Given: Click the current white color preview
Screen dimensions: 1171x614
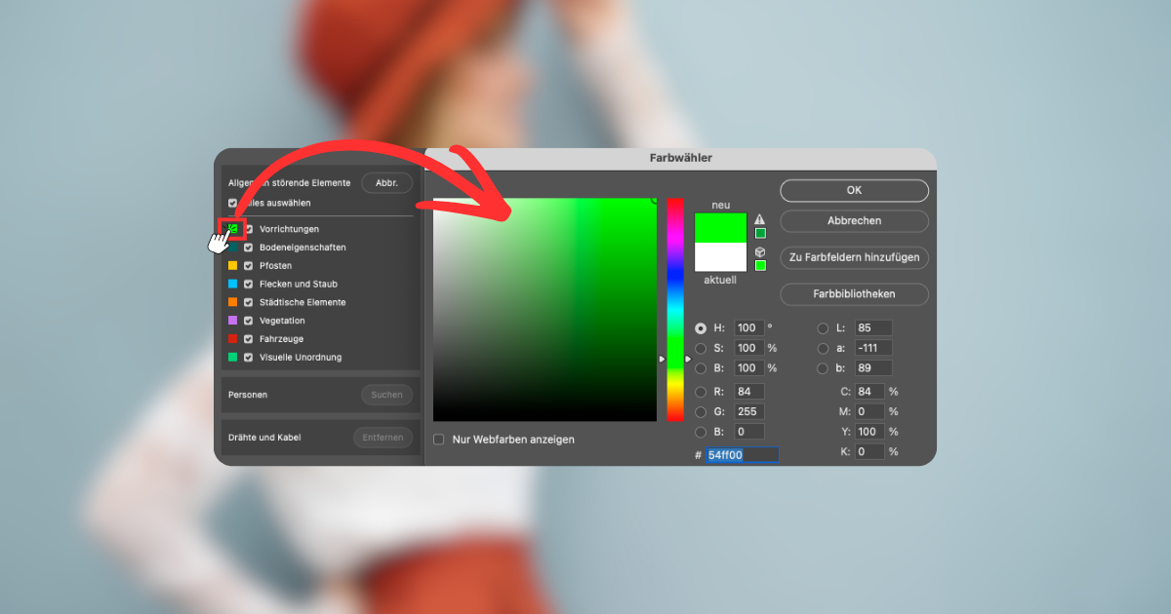Looking at the screenshot, I should coord(720,257).
